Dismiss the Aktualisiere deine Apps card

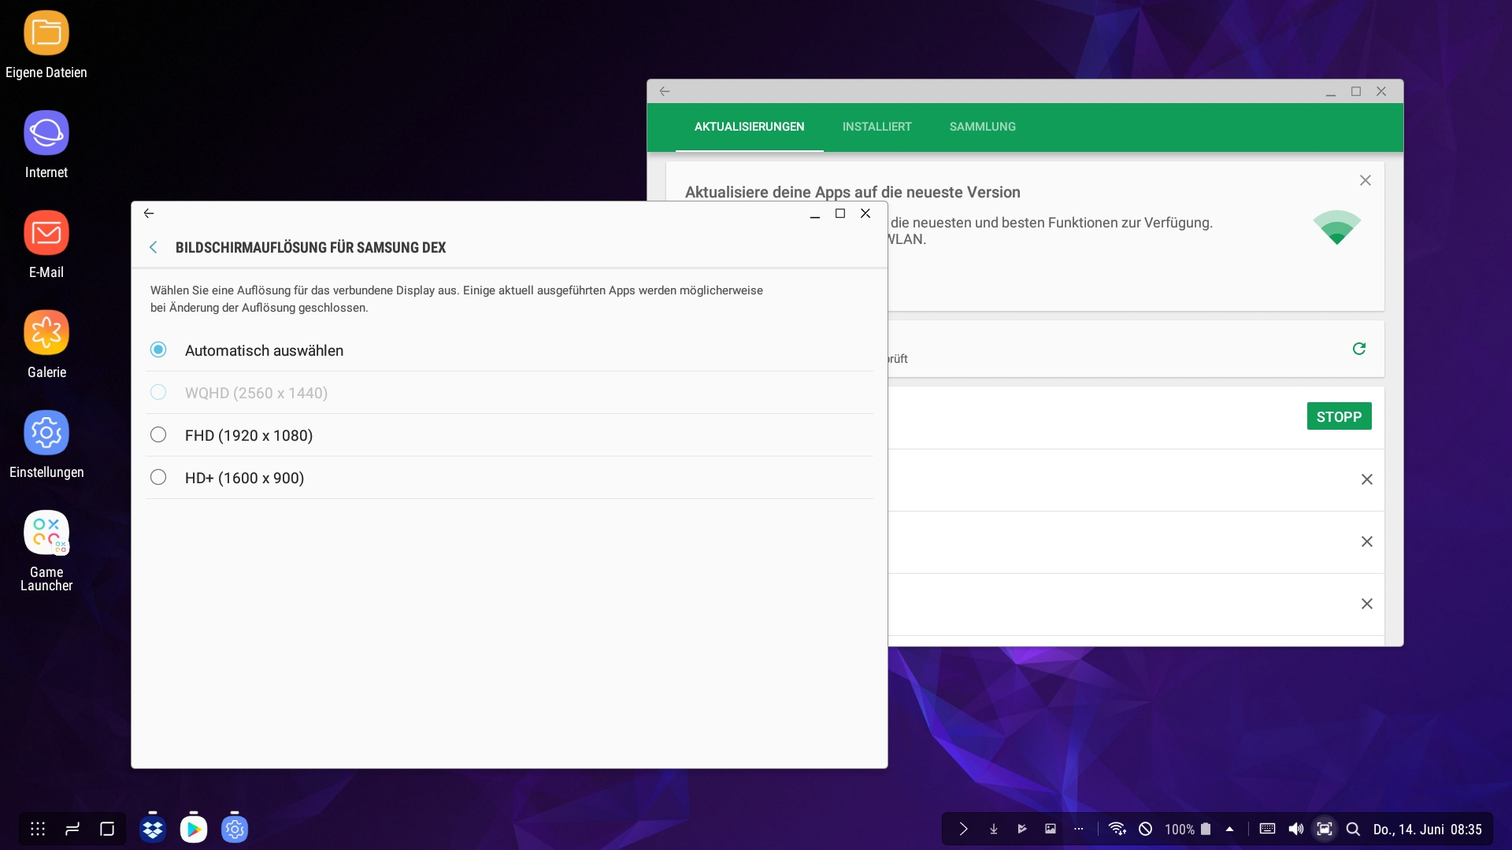1365,180
